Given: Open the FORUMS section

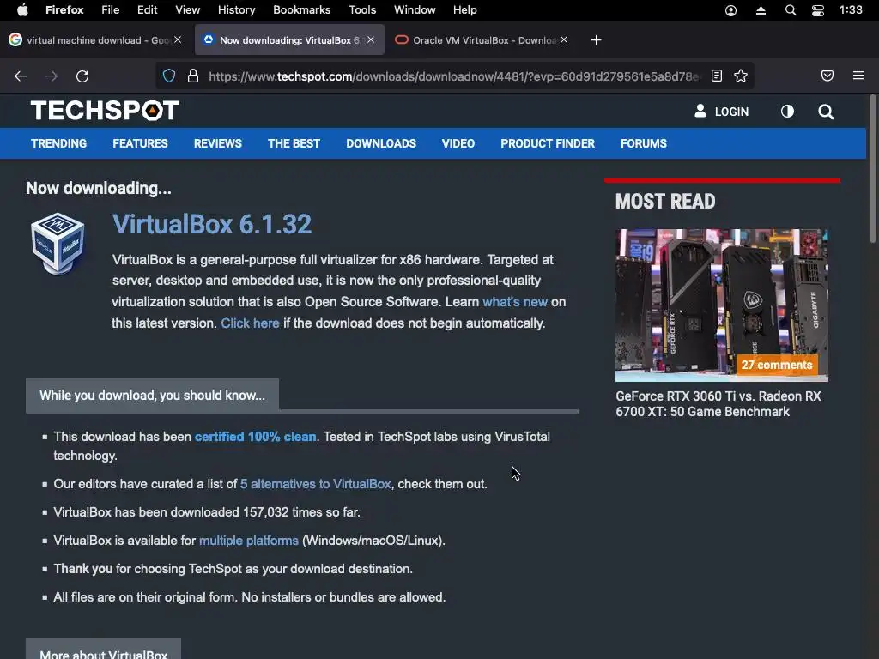Looking at the screenshot, I should point(644,143).
